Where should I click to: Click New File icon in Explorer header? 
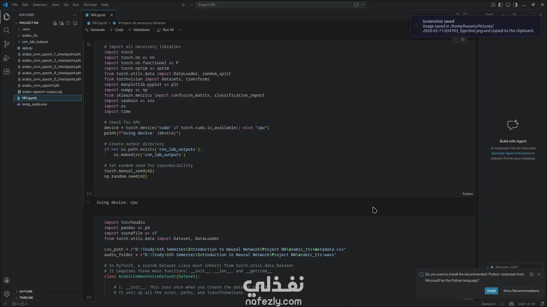click(55, 23)
